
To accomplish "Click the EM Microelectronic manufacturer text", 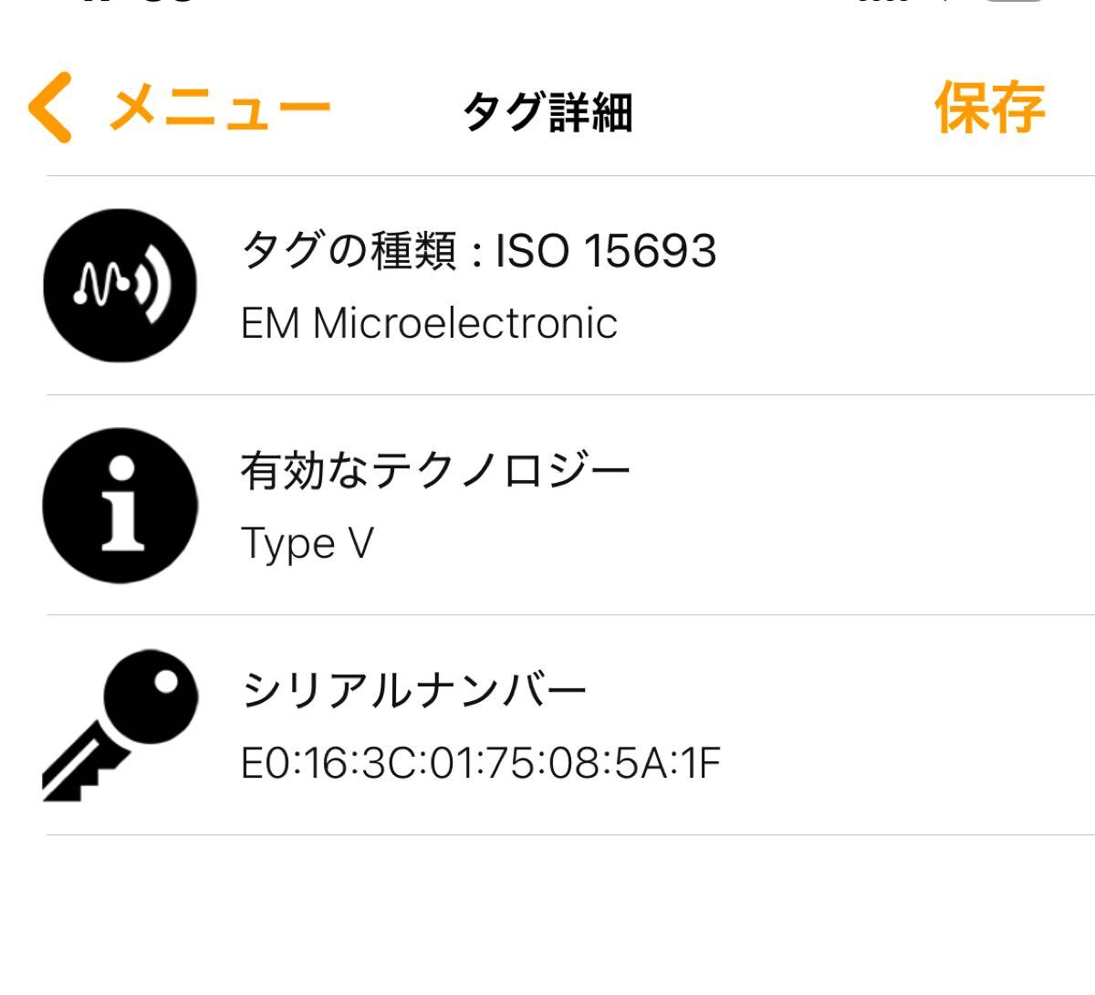I will coord(429,323).
